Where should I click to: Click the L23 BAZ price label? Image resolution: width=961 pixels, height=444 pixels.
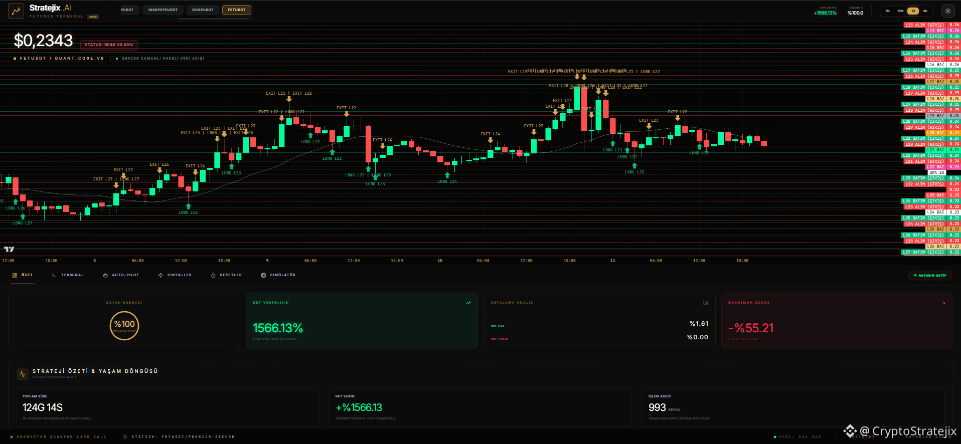pos(936,195)
